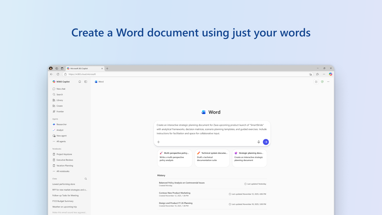Open the RFP for new market strategies chat
Screen dimensions: 382x215
click(x=69, y=190)
